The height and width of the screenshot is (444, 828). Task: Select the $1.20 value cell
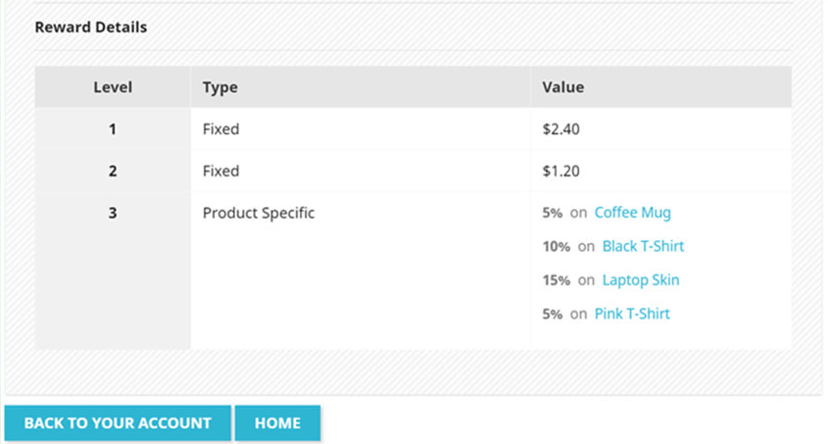(x=661, y=172)
